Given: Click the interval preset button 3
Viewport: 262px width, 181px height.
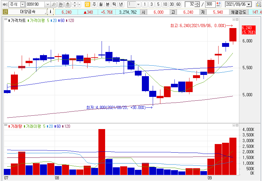Looking at the screenshot, I should point(151,4).
